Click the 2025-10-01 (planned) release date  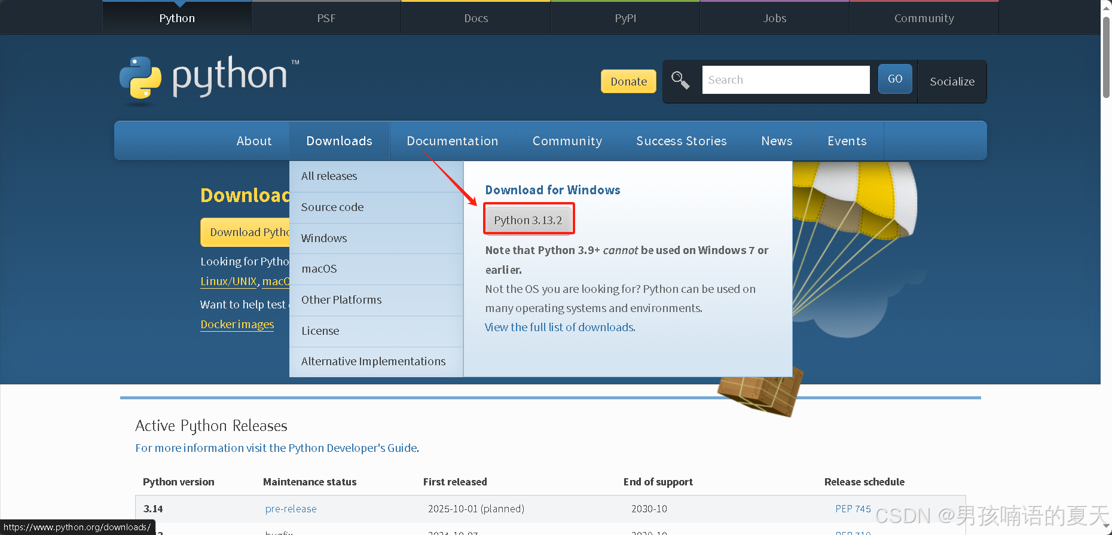pyautogui.click(x=476, y=509)
